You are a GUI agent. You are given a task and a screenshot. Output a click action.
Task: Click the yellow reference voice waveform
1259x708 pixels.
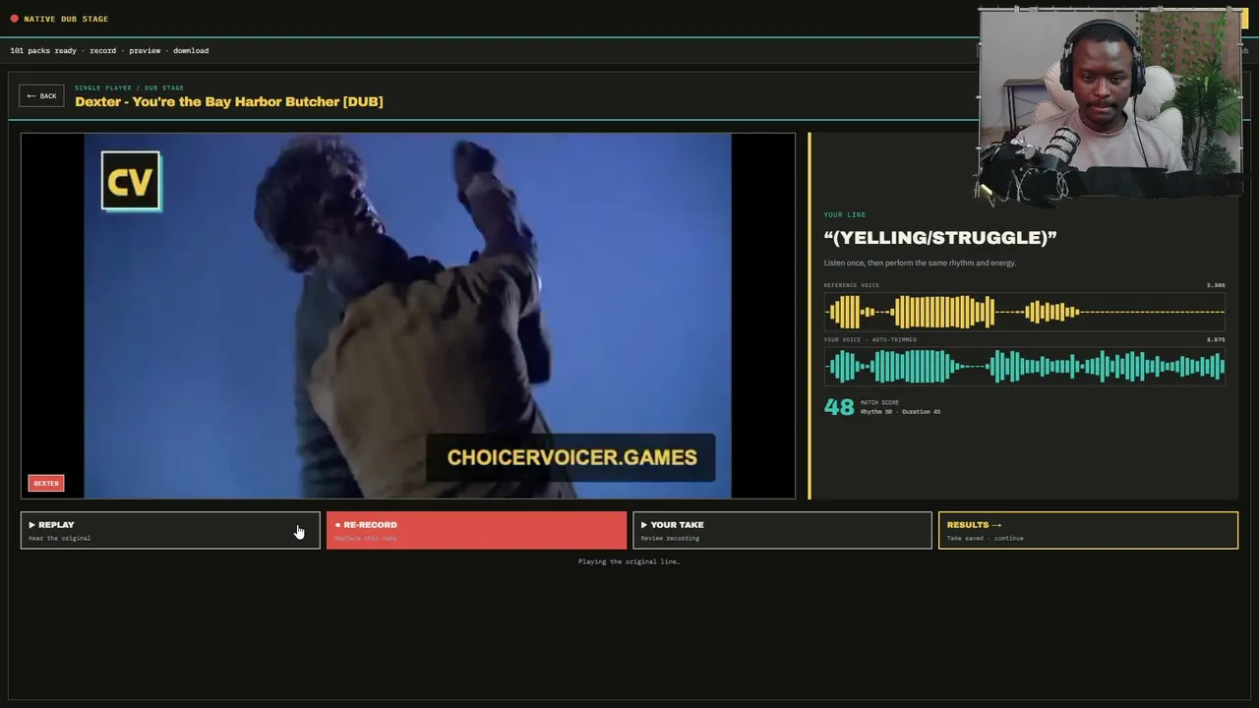[1024, 313]
